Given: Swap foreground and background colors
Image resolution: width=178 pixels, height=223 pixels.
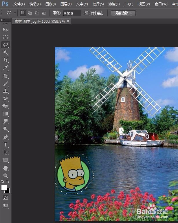Looking at the screenshot, I should coord(8,182).
